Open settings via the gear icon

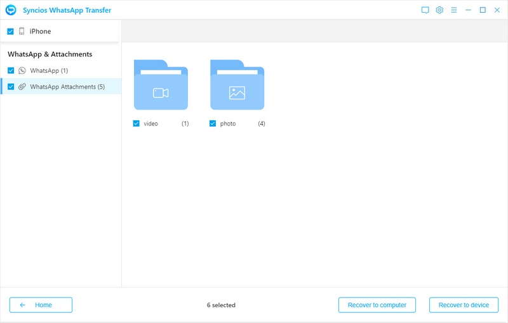439,10
